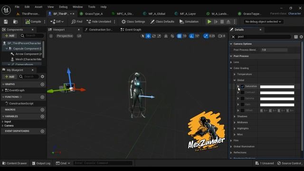The width and height of the screenshot is (304, 171).
Task: Save the blueprint with the disk icon
Action: (x=6, y=21)
